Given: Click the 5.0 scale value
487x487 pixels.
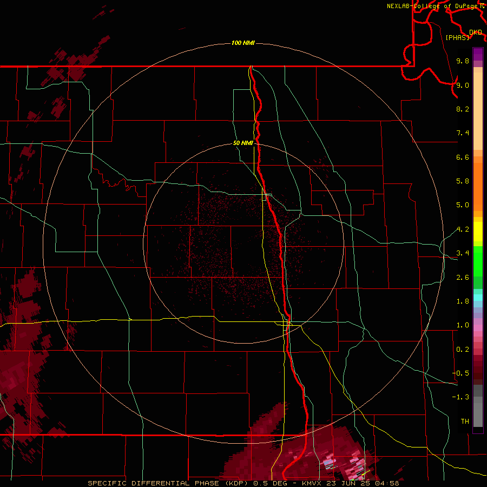Looking at the screenshot, I should click(x=463, y=205).
